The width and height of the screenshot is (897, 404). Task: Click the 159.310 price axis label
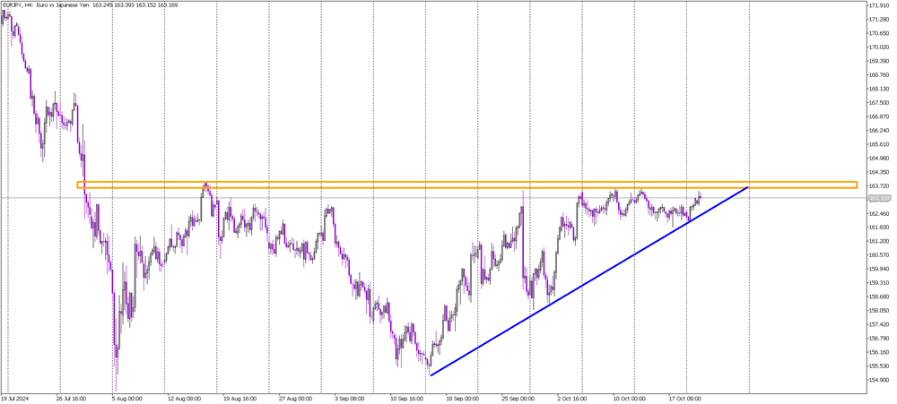(878, 283)
